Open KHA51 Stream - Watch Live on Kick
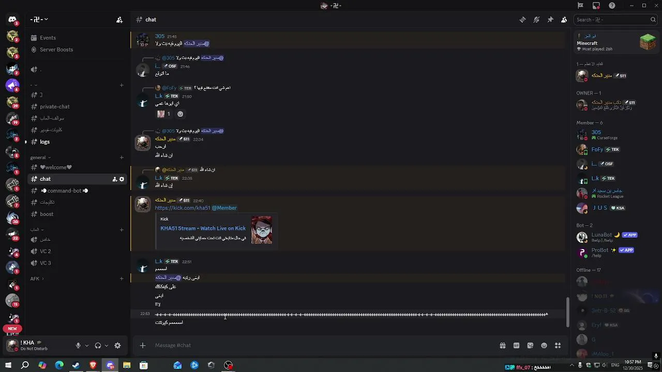Image resolution: width=662 pixels, height=372 pixels. point(203,228)
